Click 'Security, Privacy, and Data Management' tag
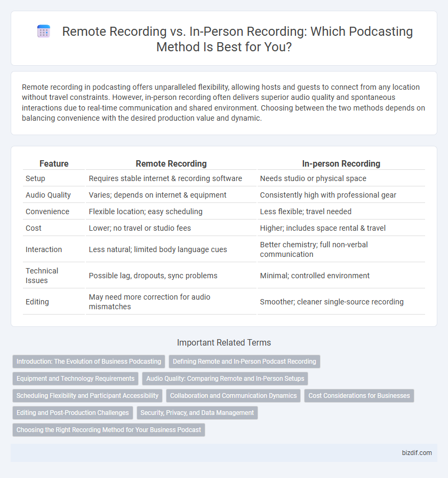 197,412
